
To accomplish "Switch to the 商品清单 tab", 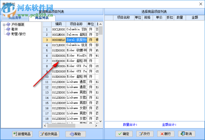I will (x=15, y=18).
